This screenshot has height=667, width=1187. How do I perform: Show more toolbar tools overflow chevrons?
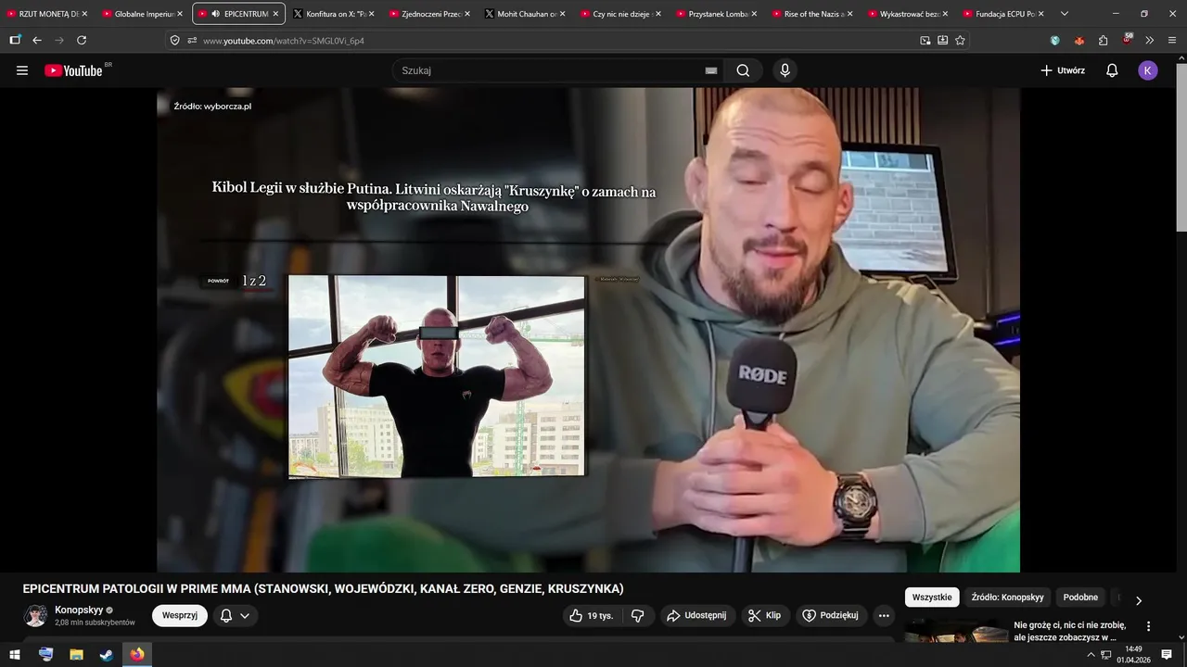click(x=1150, y=40)
